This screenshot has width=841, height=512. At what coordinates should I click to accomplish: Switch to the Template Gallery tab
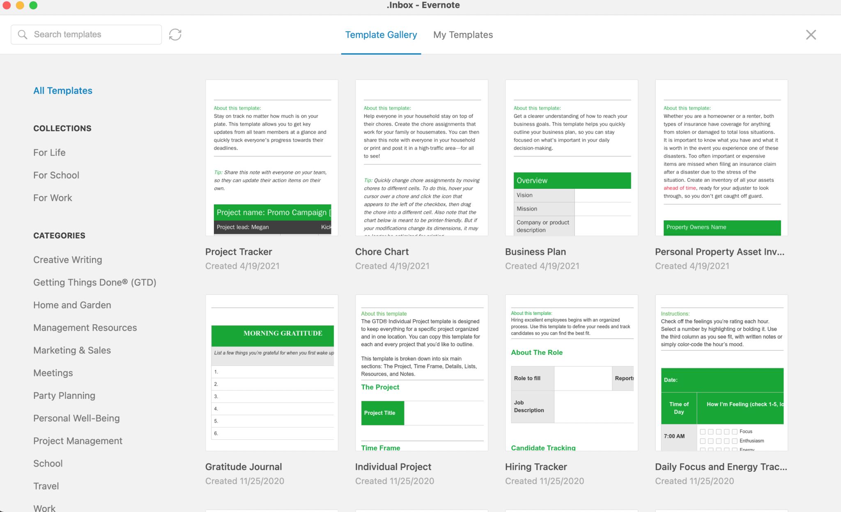[x=381, y=34]
